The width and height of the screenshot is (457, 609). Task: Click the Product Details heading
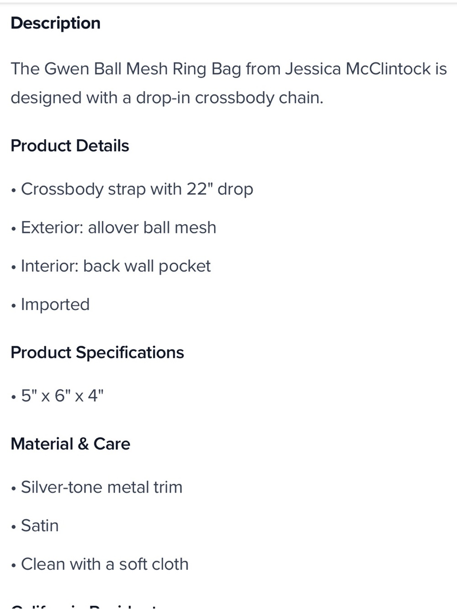(x=69, y=146)
